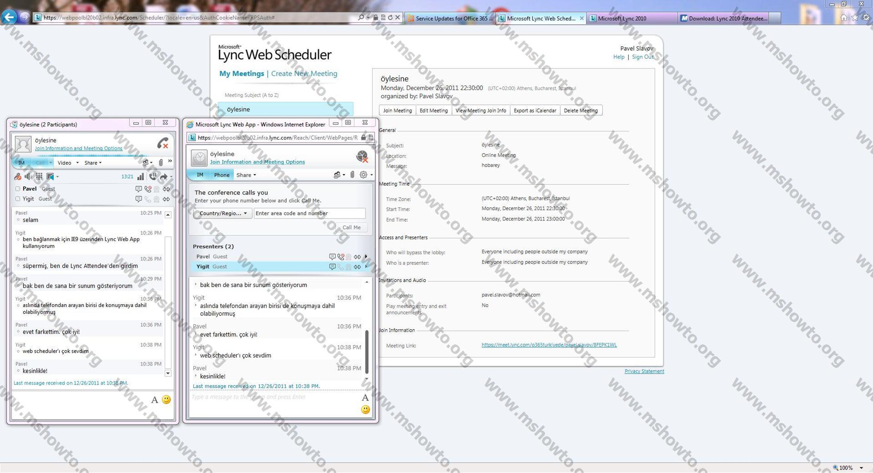This screenshot has width=873, height=473.
Task: Click the audio device icon in conversation window
Action: coord(50,177)
